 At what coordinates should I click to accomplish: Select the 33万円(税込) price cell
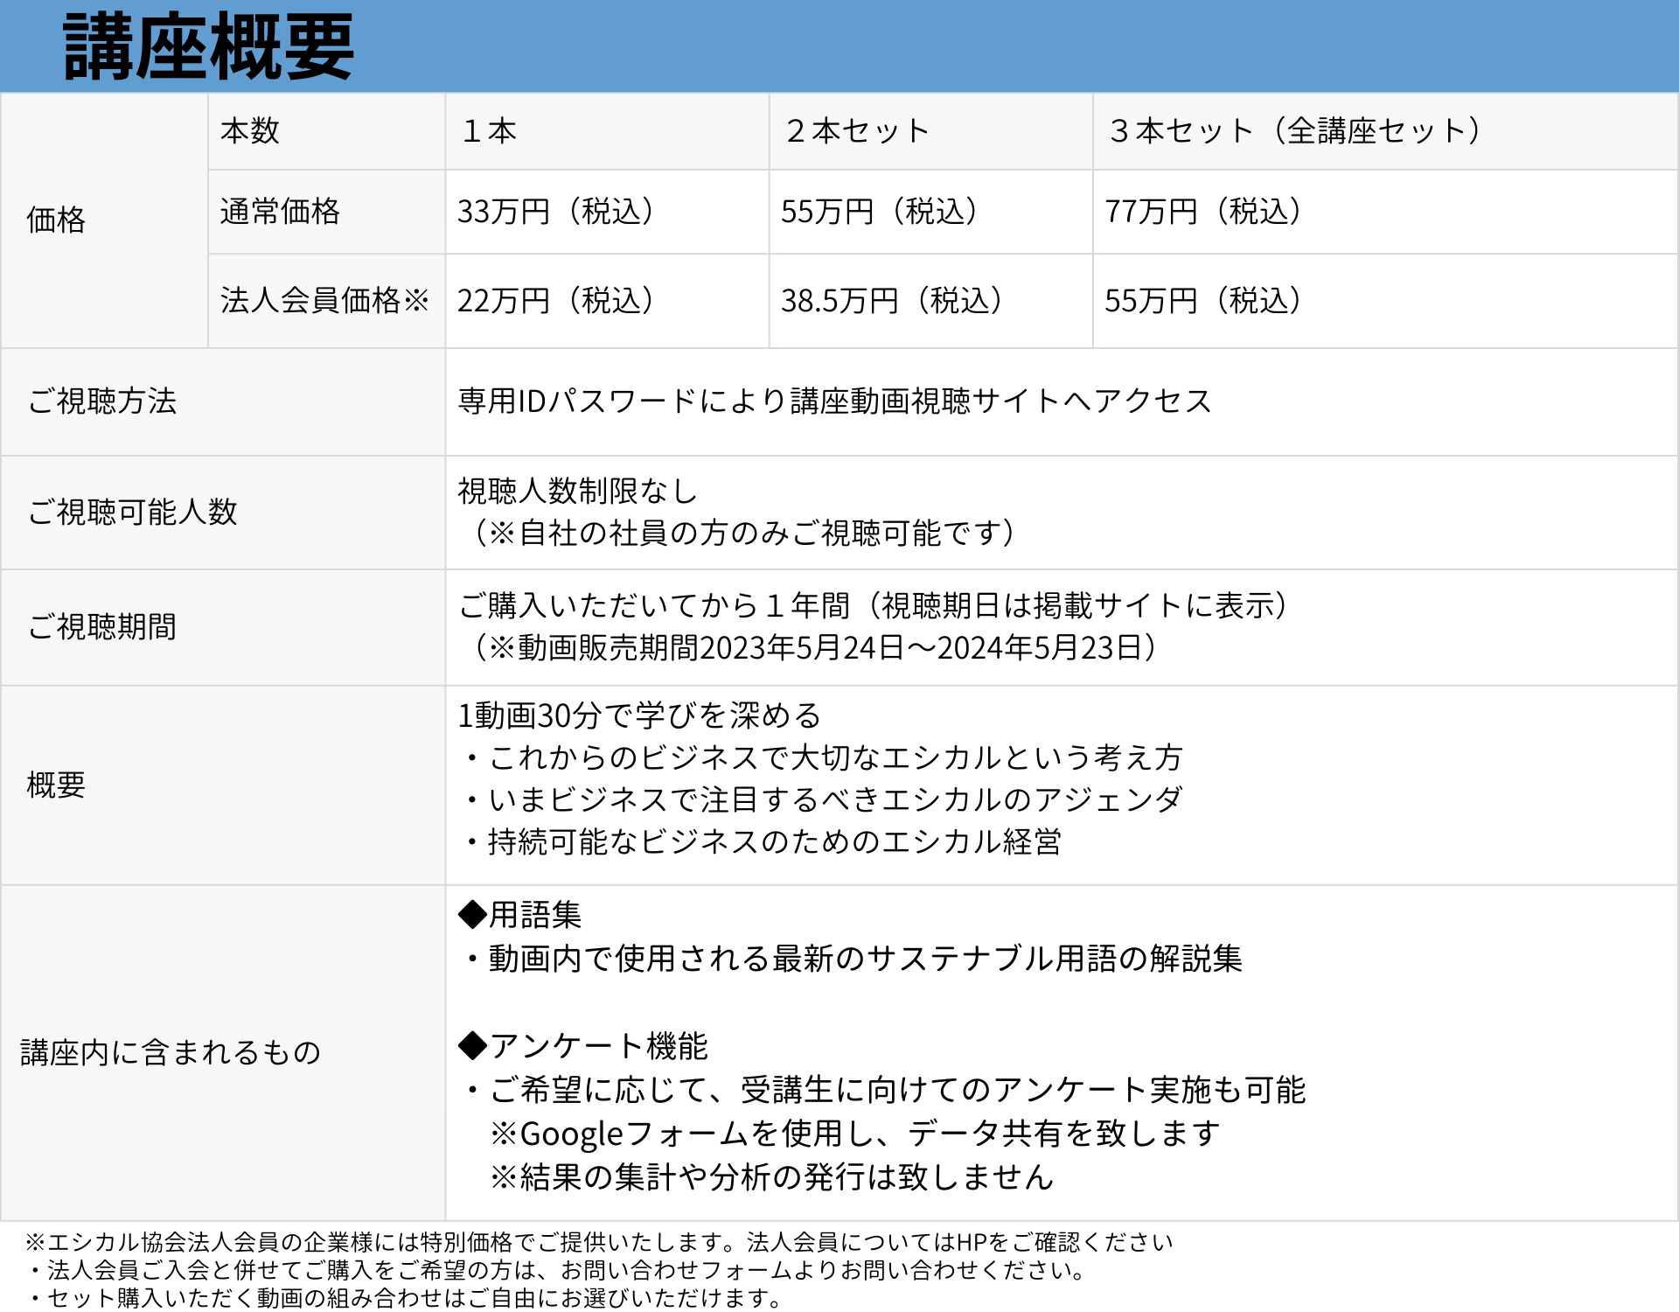point(556,212)
